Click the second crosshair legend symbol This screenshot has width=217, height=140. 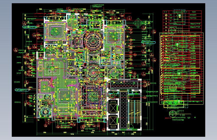[x=166, y=18]
